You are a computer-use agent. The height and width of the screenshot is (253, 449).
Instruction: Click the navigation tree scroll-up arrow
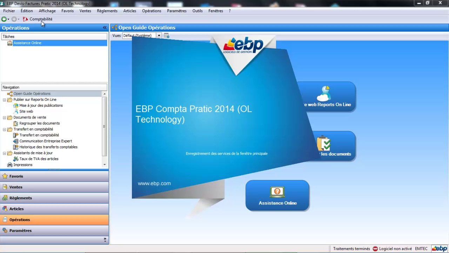[x=105, y=94]
